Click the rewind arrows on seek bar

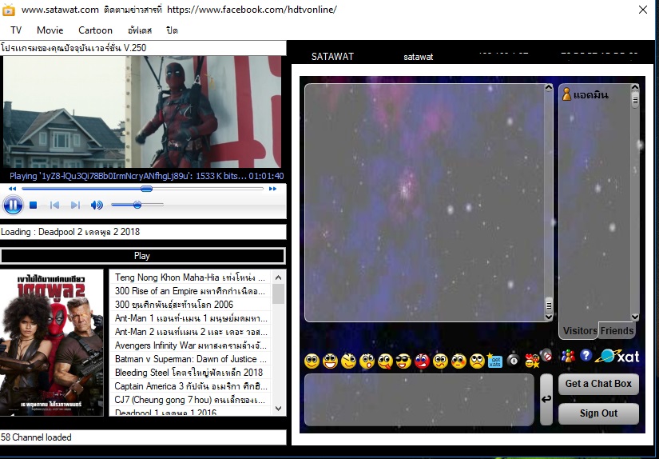pos(12,189)
